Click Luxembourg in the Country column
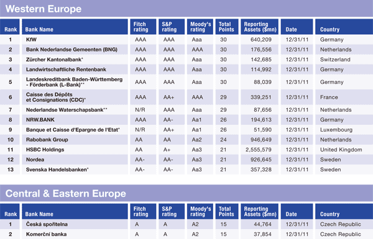The width and height of the screenshot is (373, 239). 336,130
